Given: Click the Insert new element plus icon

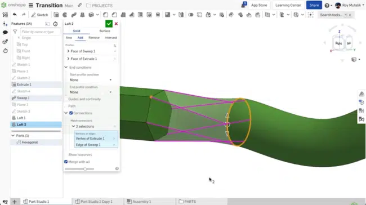Looking at the screenshot, I should (x=5, y=24).
